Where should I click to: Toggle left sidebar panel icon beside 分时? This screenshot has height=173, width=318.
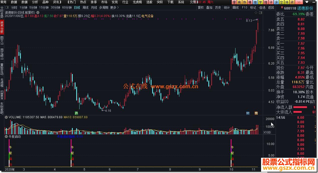[7, 7]
